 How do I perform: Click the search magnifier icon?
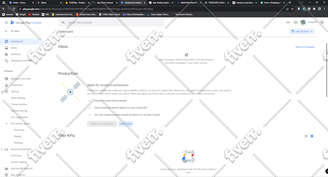pyautogui.click(x=63, y=23)
